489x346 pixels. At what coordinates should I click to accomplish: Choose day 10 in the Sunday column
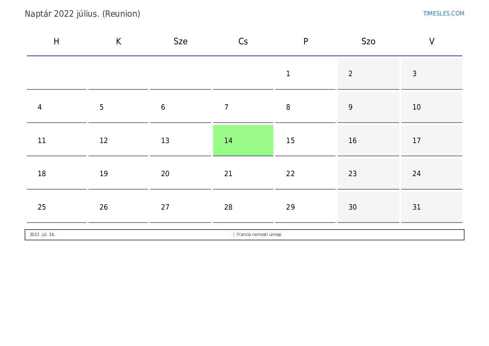click(x=432, y=107)
